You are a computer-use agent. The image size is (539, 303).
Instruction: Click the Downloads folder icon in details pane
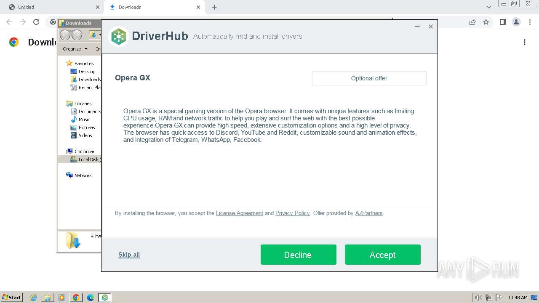point(73,240)
